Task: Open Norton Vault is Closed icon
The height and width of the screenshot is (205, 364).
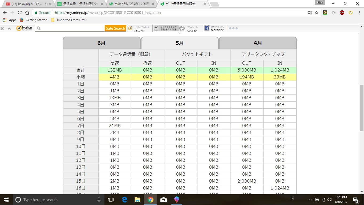Action: [x=182, y=28]
